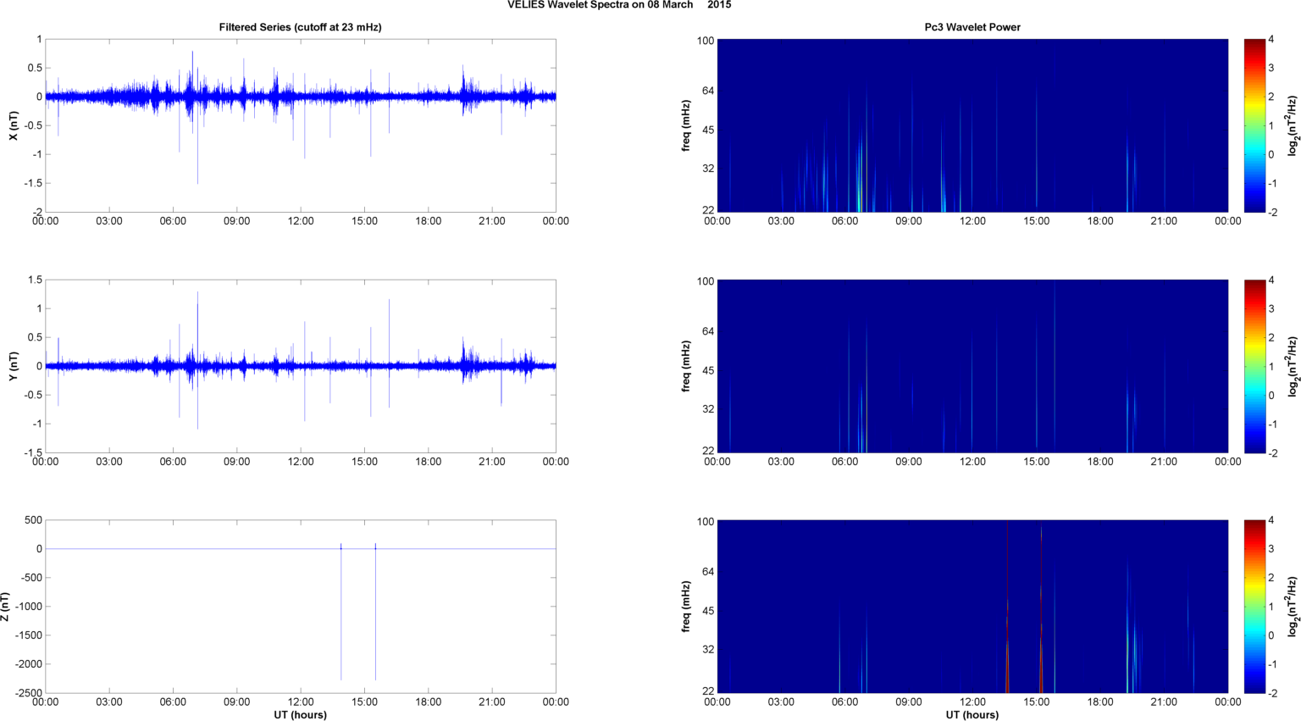Image resolution: width=1301 pixels, height=721 pixels.
Task: Click 'freq (mHz)' label of the top spectrogram
Action: 686,125
